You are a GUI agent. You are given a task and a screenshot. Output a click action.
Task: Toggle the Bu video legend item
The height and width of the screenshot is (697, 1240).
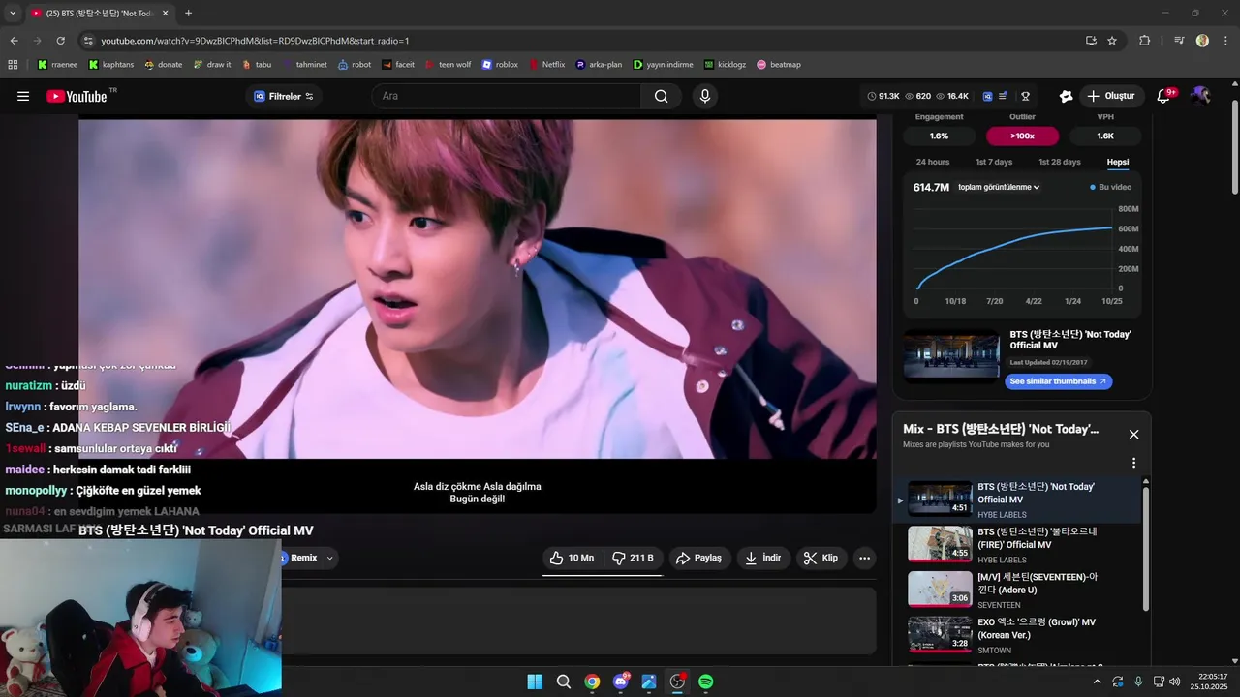point(1111,187)
